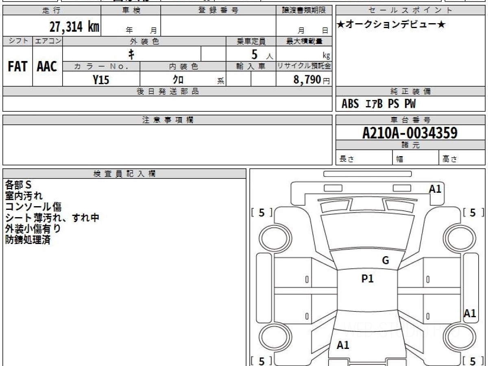Select the inspector note 各部S
Screen dimensions: 488x366
pyautogui.click(x=18, y=185)
